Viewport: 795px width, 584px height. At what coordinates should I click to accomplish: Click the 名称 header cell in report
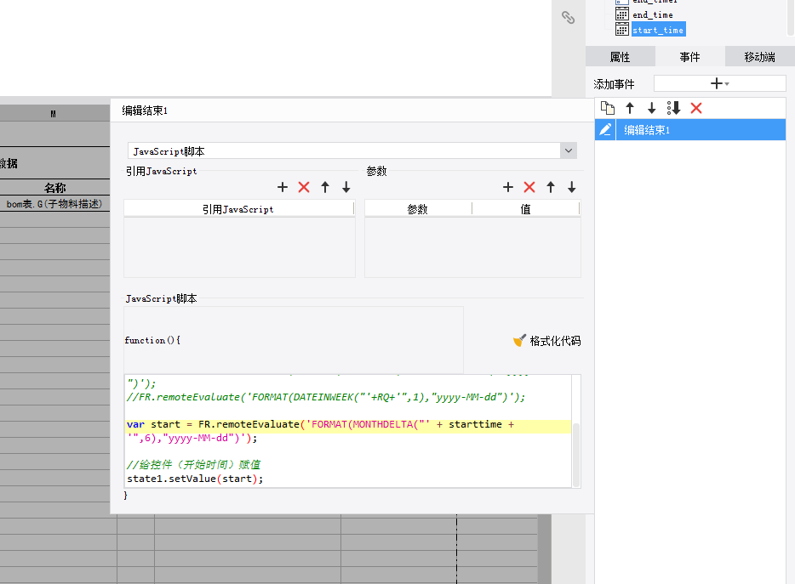(x=54, y=188)
